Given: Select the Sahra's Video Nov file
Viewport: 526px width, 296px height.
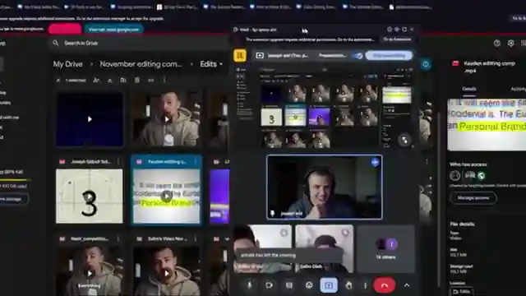Looking at the screenshot, I should [x=166, y=265].
